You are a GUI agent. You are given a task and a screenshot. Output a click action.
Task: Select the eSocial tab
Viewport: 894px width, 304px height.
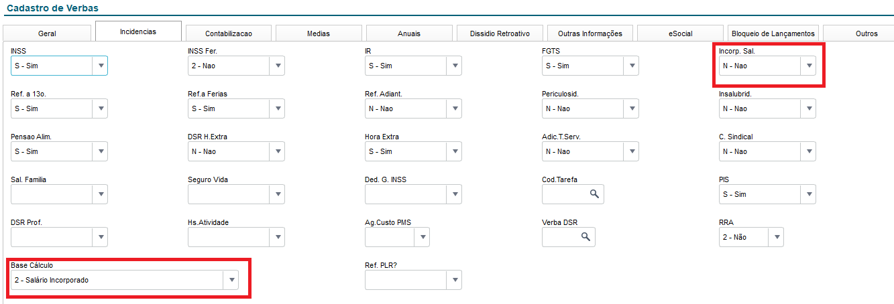681,33
